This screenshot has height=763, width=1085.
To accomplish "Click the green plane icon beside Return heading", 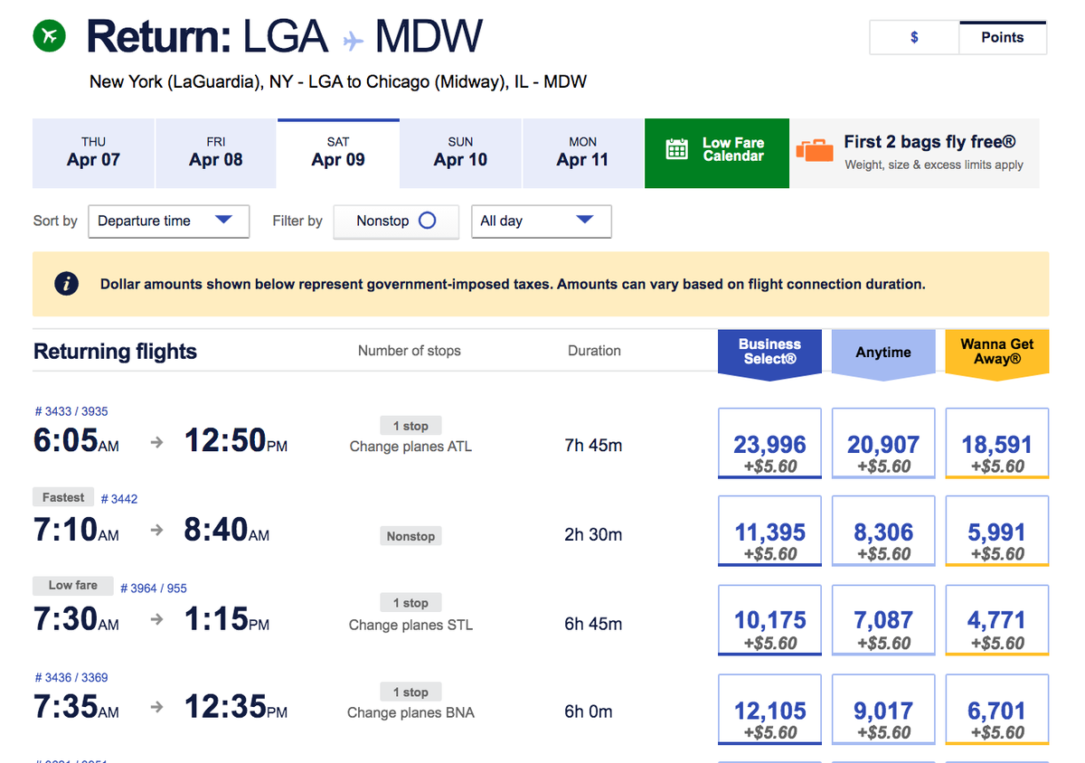I will [x=48, y=35].
